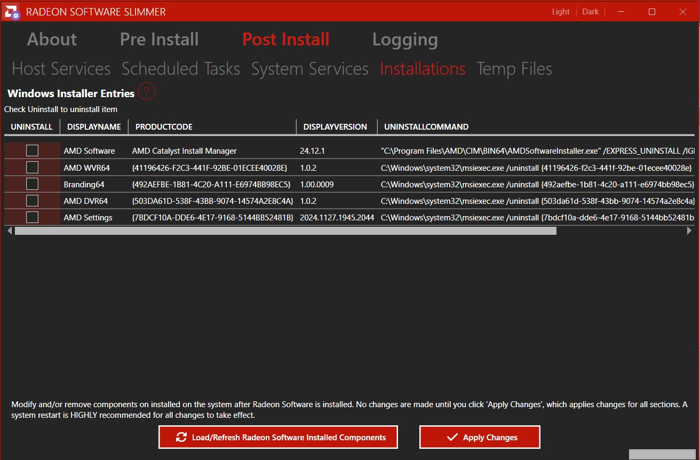The width and height of the screenshot is (700, 460).
Task: Click the msiexec uninstall command for Branding64
Action: tap(536, 184)
